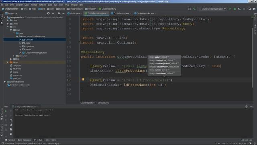The image size is (257, 145).
Task: Click the Debug bug icon in toolbar
Action: pos(235,9)
